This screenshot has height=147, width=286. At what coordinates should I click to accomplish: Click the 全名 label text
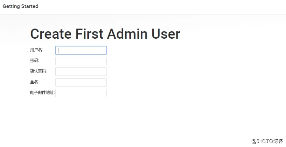click(x=34, y=82)
